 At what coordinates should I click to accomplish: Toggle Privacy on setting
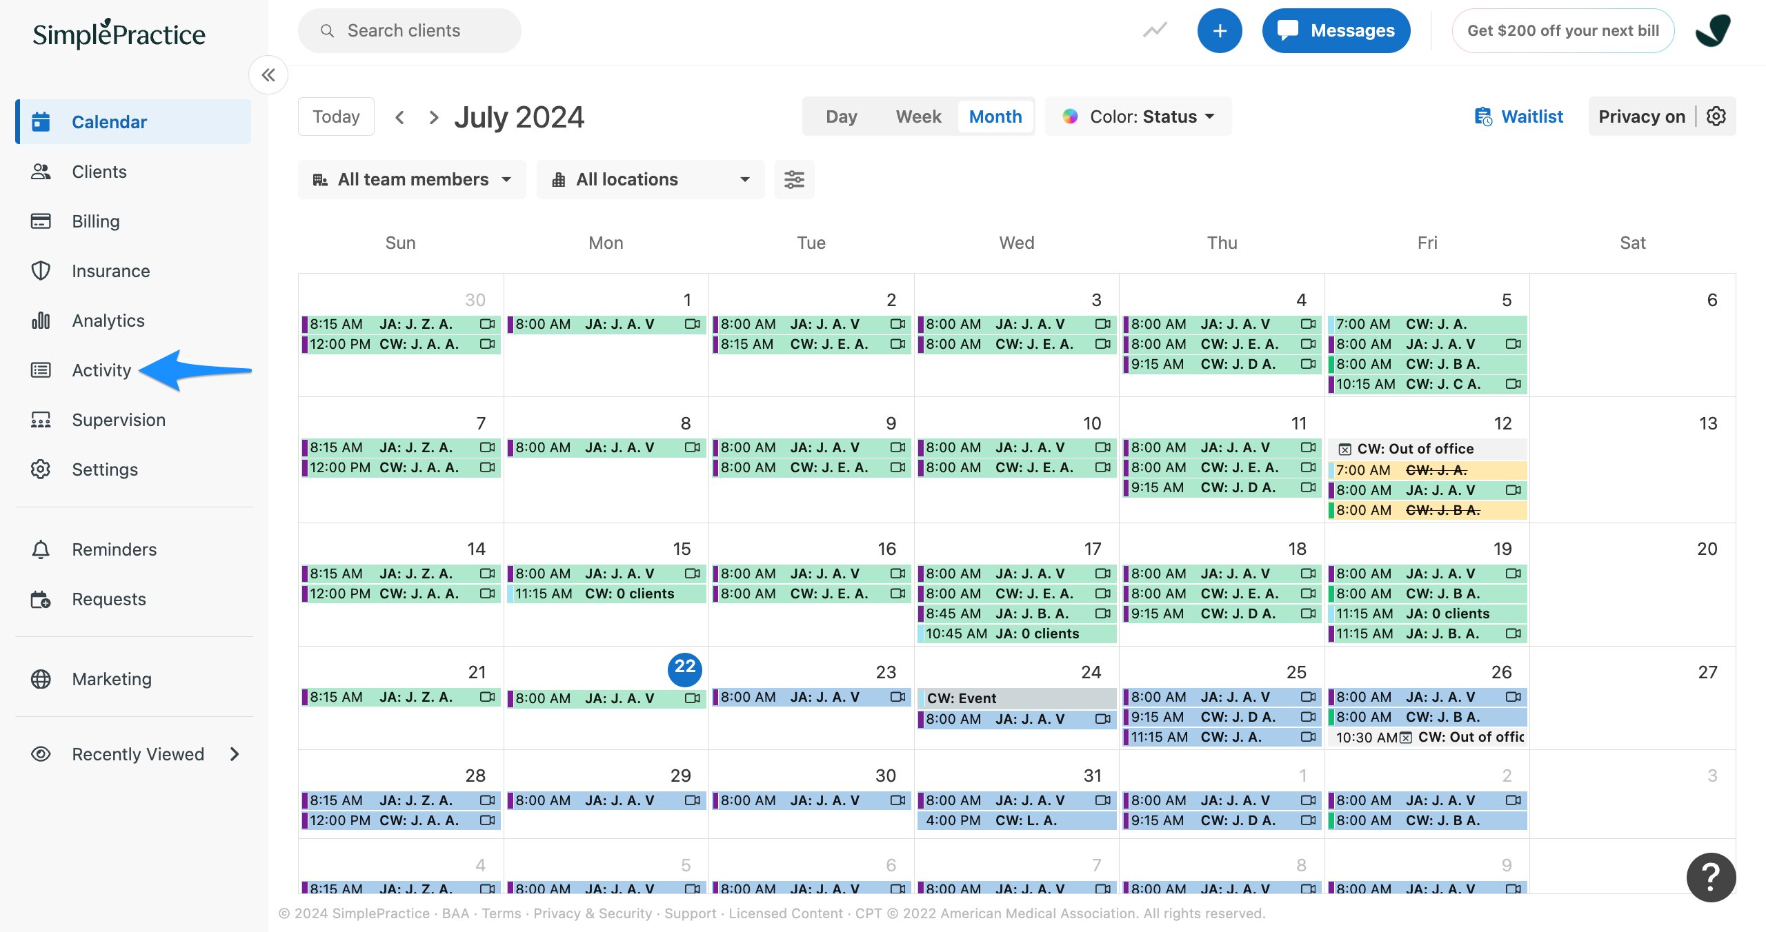pos(1641,116)
